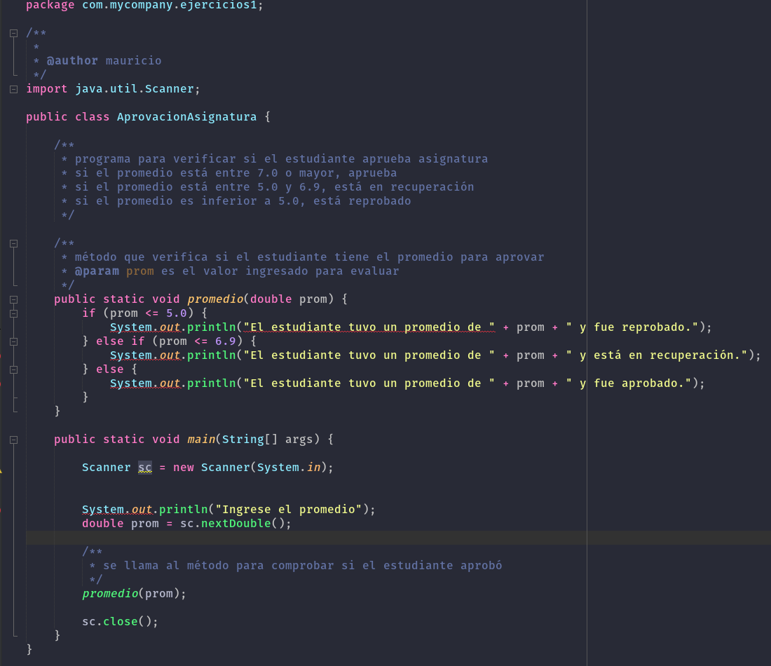Image resolution: width=771 pixels, height=666 pixels.
Task: Collapse the 'método que verifica' javadoc fold
Action: click(14, 243)
